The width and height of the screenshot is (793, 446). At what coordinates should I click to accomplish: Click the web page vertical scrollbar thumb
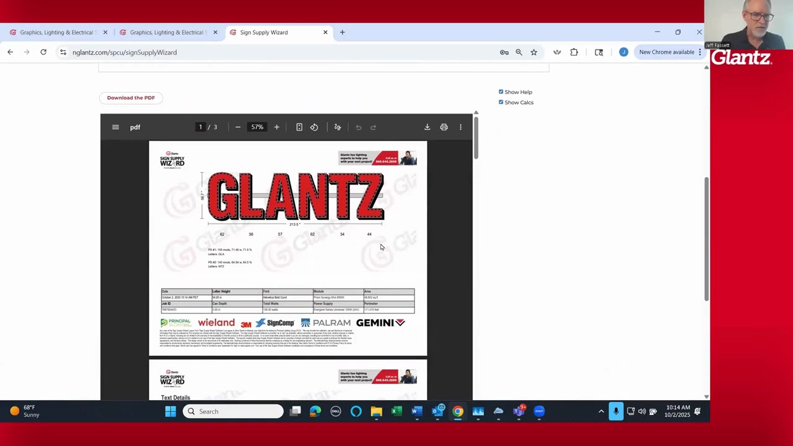706,240
